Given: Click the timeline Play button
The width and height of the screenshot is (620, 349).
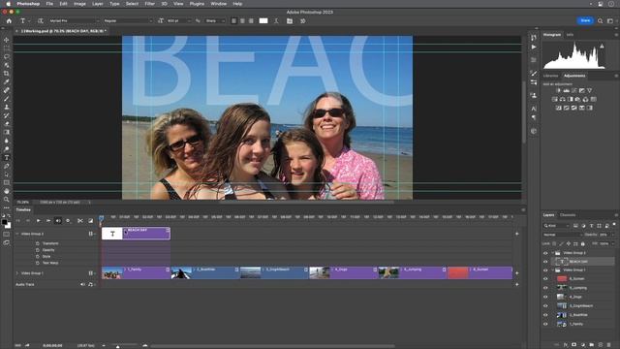Looking at the screenshot, I should pos(39,221).
